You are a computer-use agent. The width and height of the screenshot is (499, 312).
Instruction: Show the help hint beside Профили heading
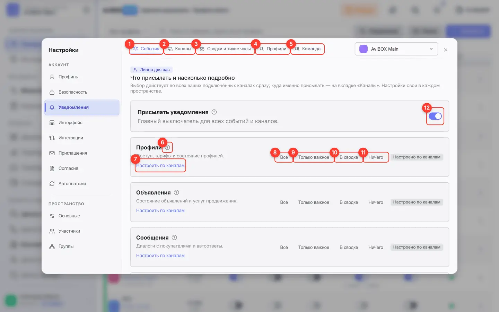pos(167,147)
